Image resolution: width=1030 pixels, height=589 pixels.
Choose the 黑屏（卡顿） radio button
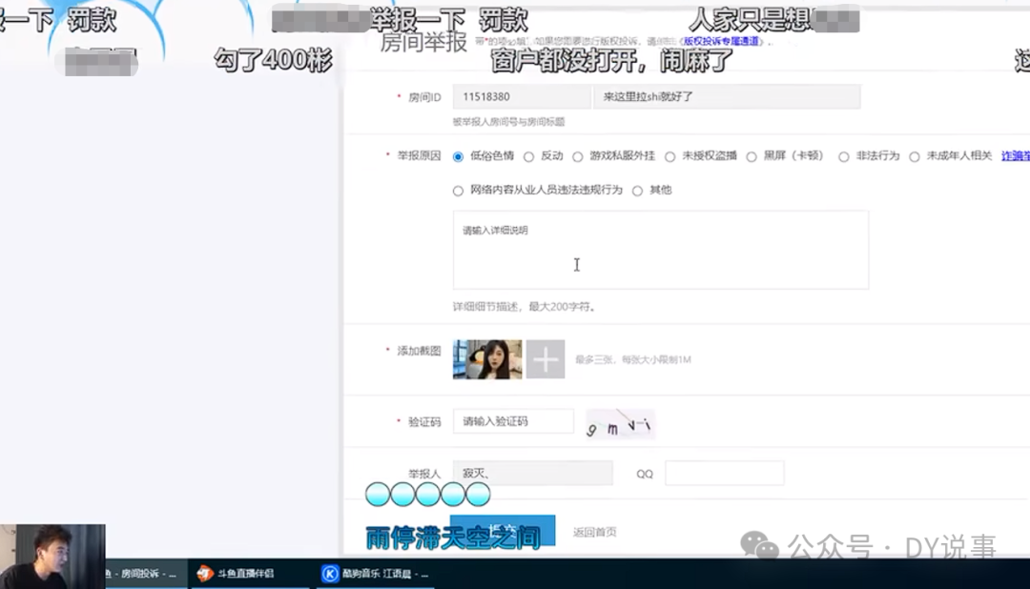(x=752, y=157)
